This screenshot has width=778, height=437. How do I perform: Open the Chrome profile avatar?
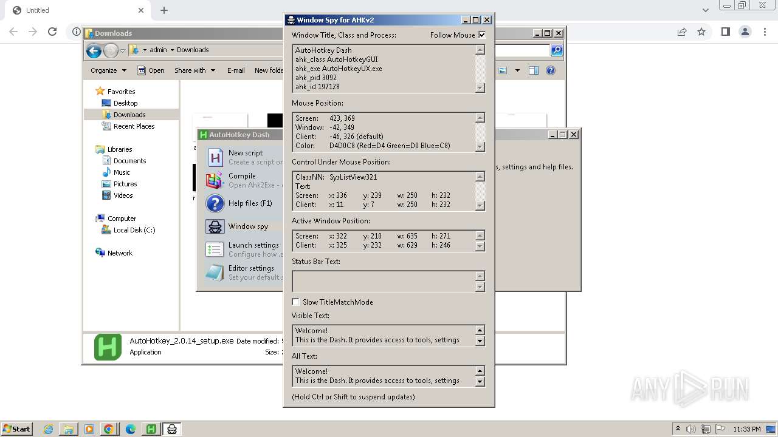click(x=745, y=32)
